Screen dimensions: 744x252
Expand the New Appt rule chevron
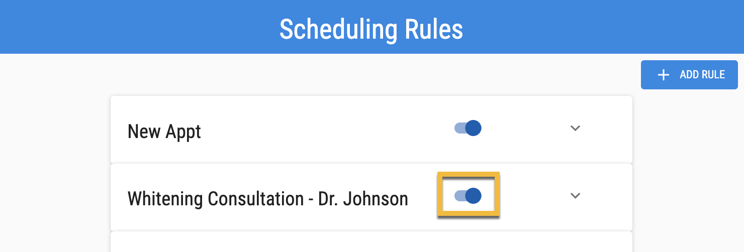coord(575,128)
